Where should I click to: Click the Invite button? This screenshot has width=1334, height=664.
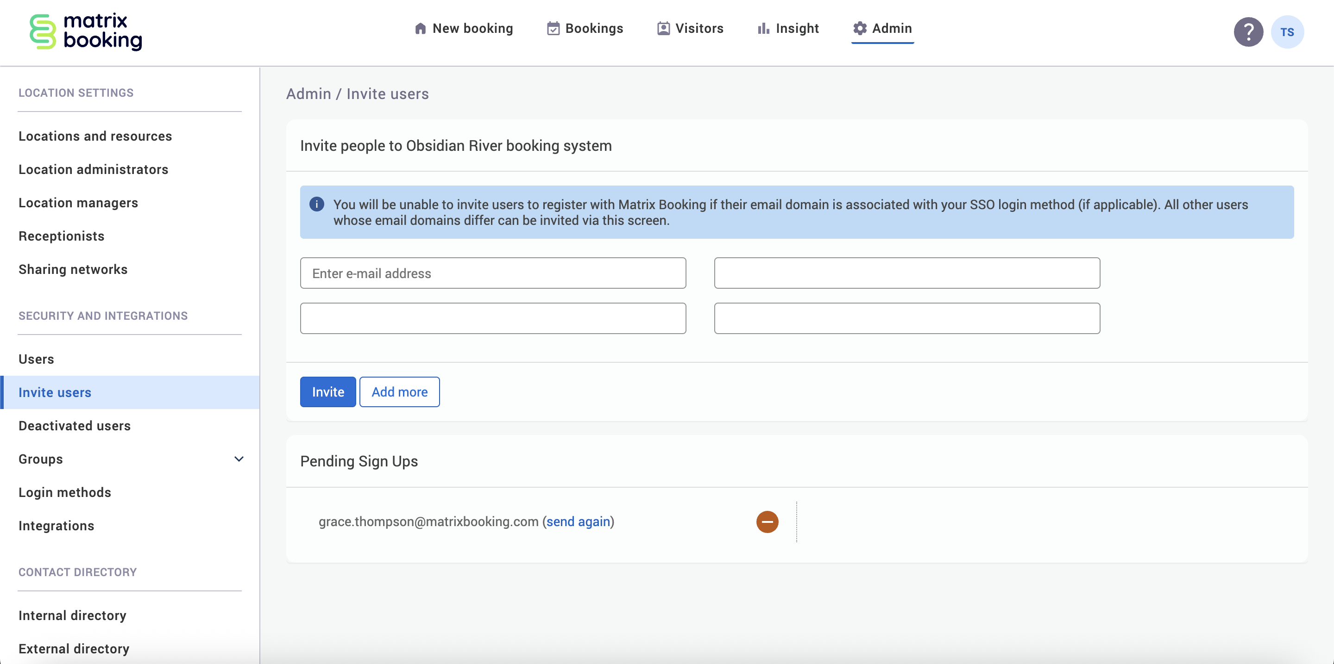(327, 392)
